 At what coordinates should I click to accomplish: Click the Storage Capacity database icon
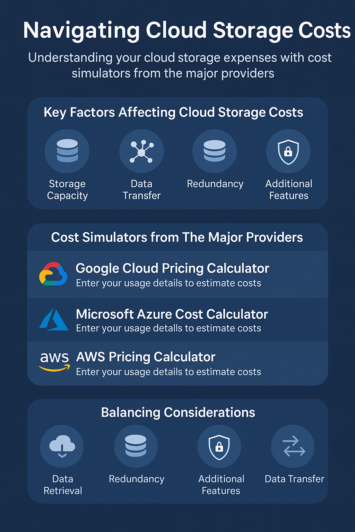click(67, 151)
